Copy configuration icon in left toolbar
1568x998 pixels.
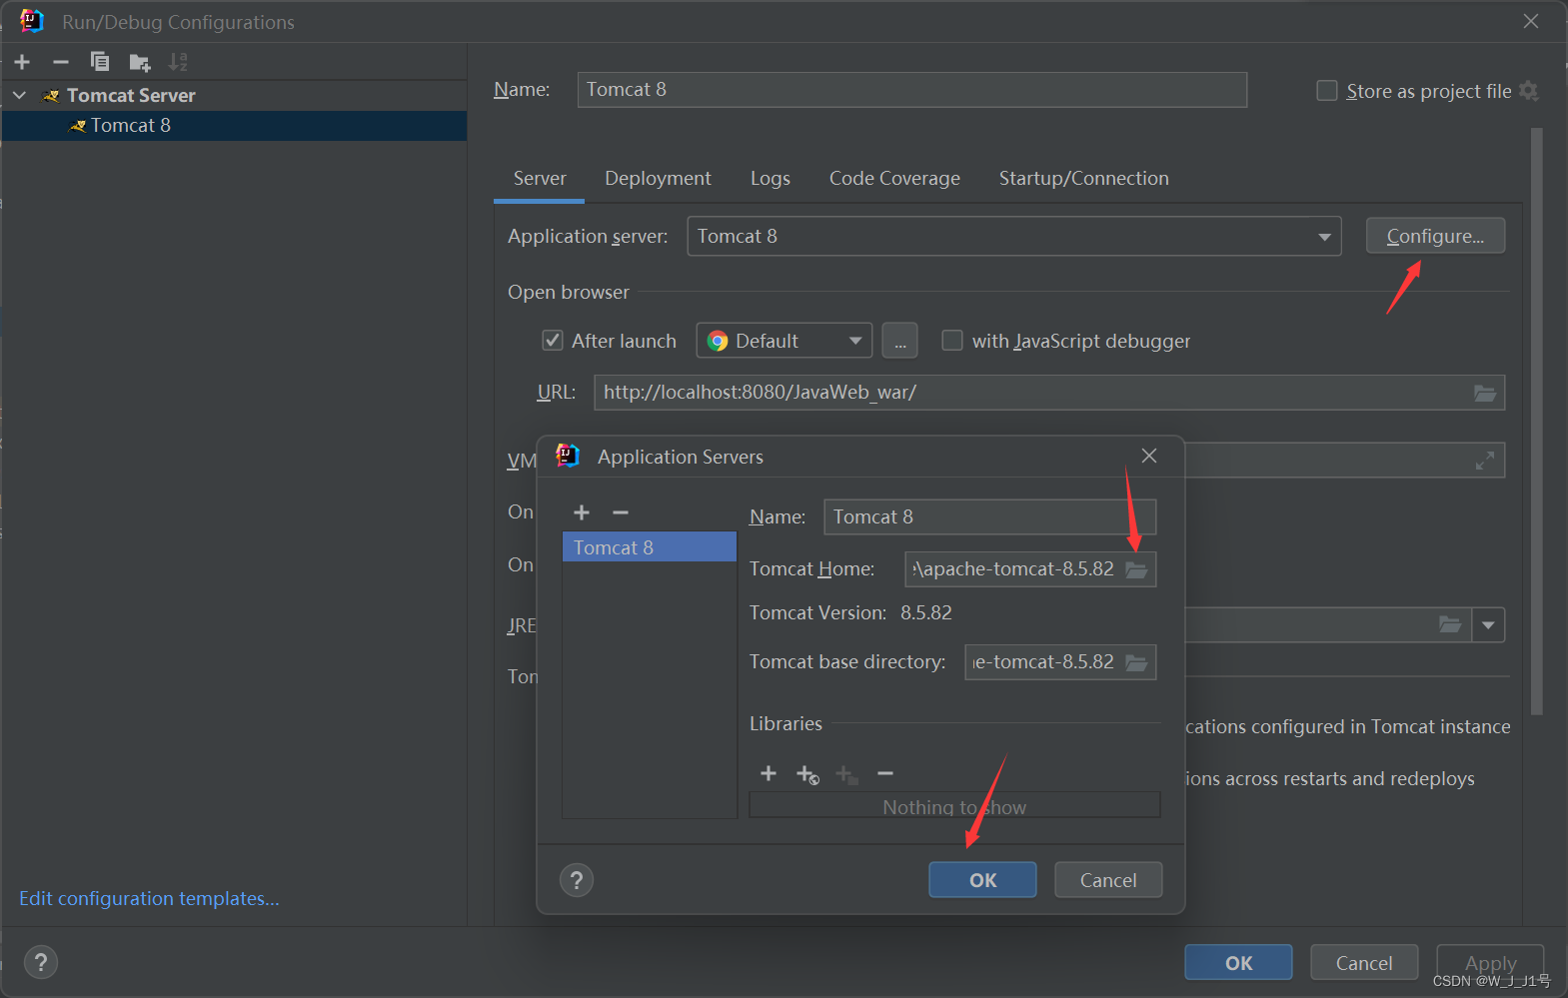click(x=100, y=62)
